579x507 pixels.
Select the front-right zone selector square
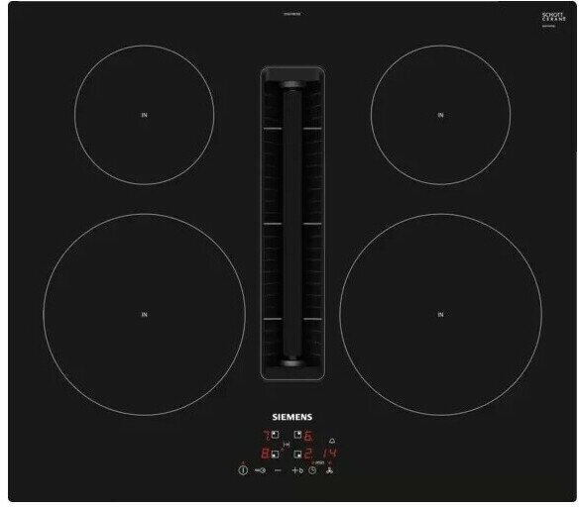click(297, 454)
